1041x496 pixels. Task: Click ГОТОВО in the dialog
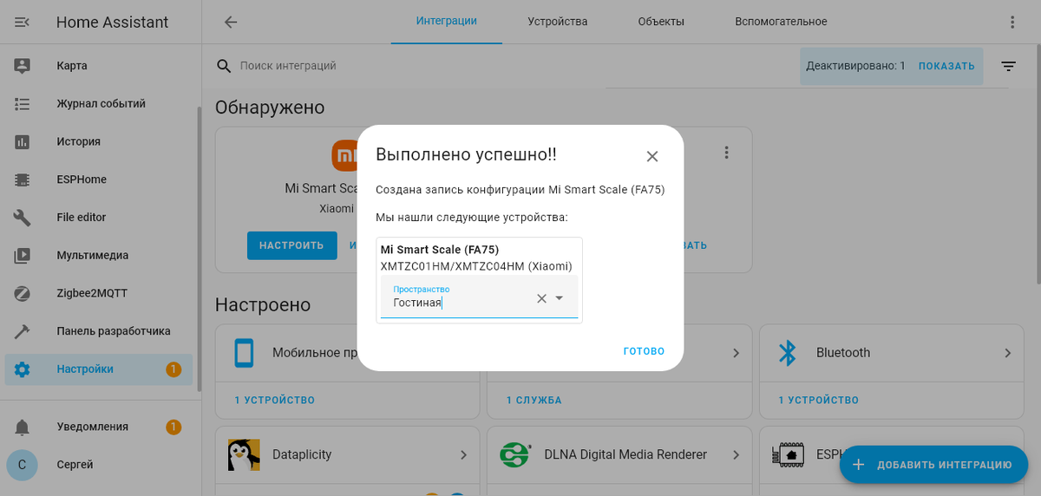(644, 351)
